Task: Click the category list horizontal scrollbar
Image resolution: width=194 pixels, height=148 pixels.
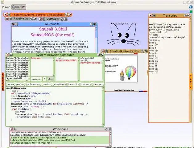Action: point(17,80)
